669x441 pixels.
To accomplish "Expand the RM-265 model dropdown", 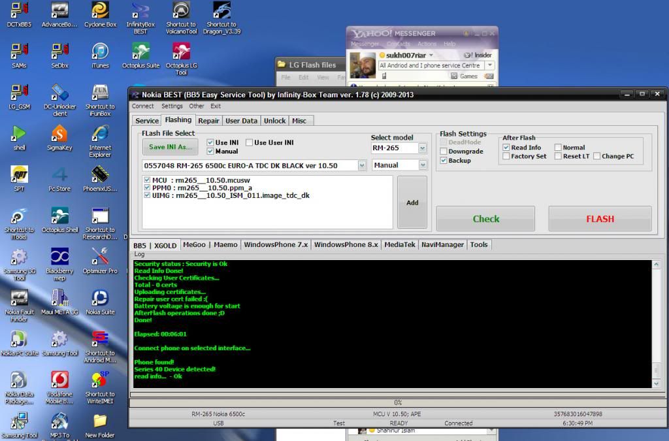I will pyautogui.click(x=422, y=148).
